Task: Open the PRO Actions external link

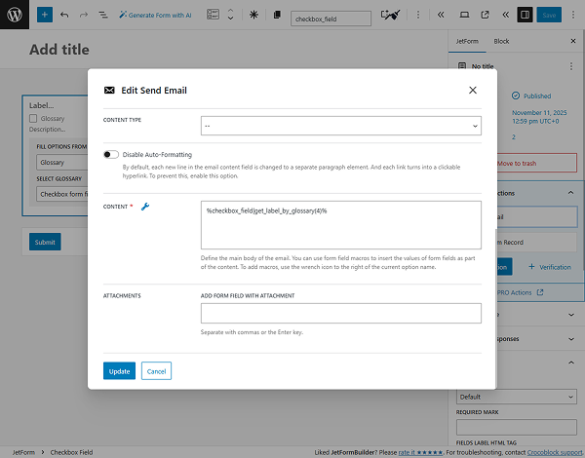Action: coord(521,292)
